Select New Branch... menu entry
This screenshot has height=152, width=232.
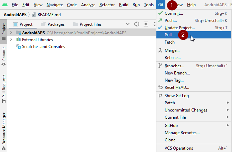tap(194, 73)
